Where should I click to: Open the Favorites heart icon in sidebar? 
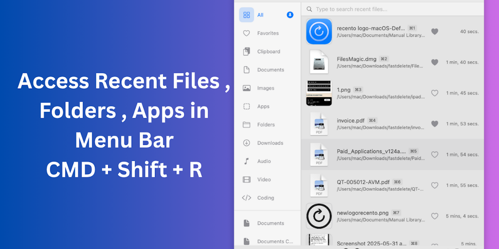[x=246, y=33]
